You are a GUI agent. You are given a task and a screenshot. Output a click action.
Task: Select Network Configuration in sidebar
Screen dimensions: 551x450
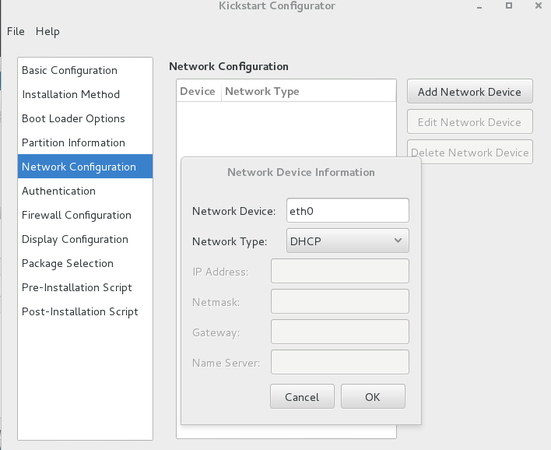coord(85,167)
